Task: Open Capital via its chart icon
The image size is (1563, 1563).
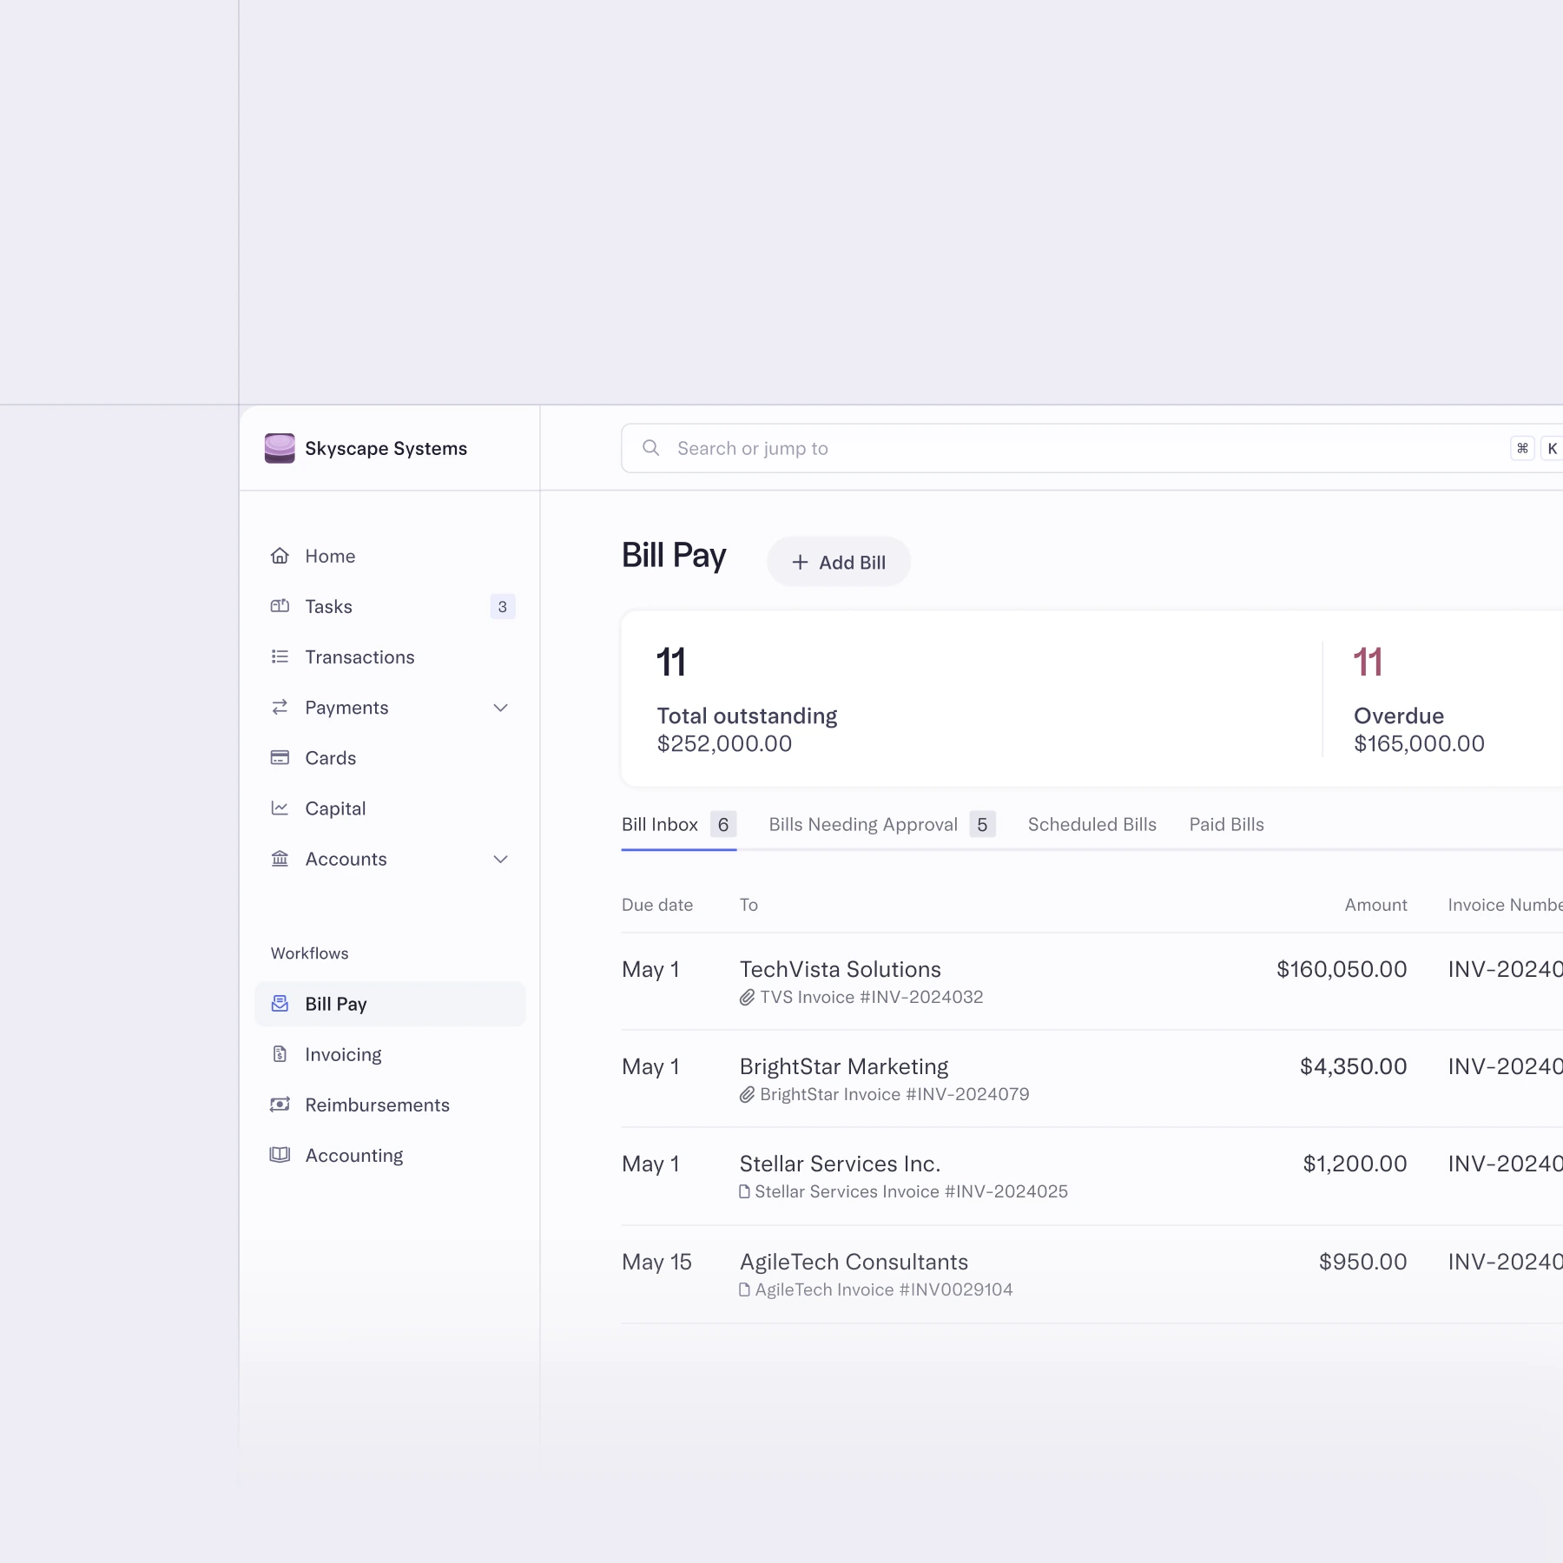Action: 280,808
